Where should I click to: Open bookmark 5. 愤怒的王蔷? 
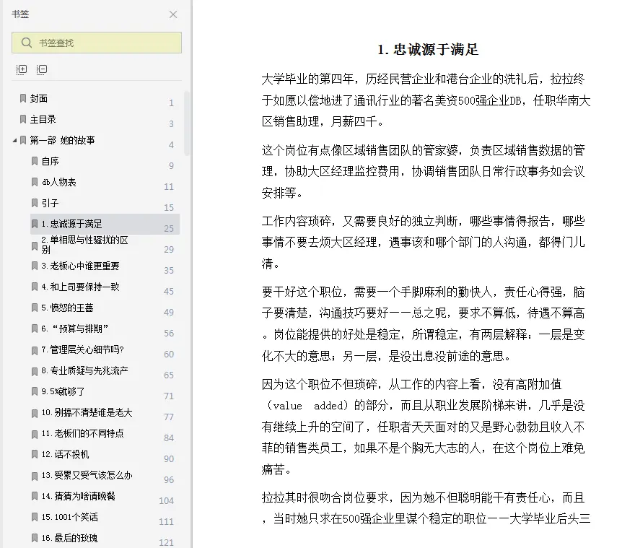[x=67, y=308]
